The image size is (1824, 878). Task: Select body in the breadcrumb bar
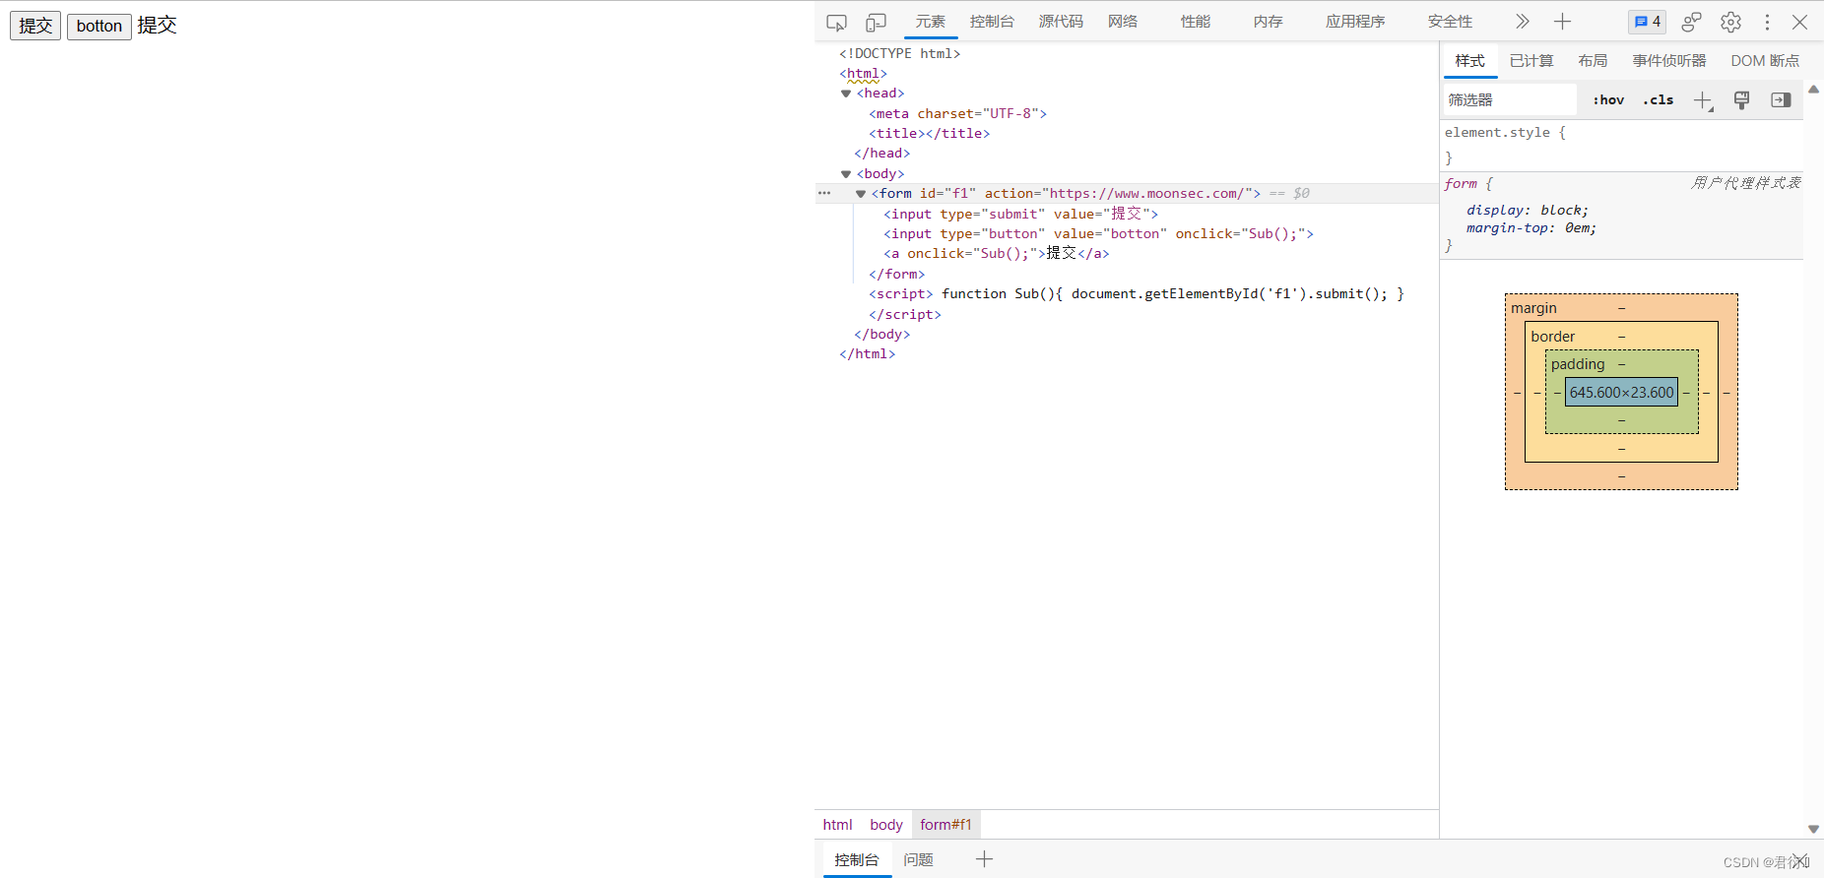click(x=885, y=825)
